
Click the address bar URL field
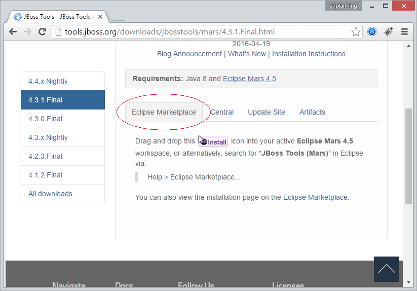(207, 32)
